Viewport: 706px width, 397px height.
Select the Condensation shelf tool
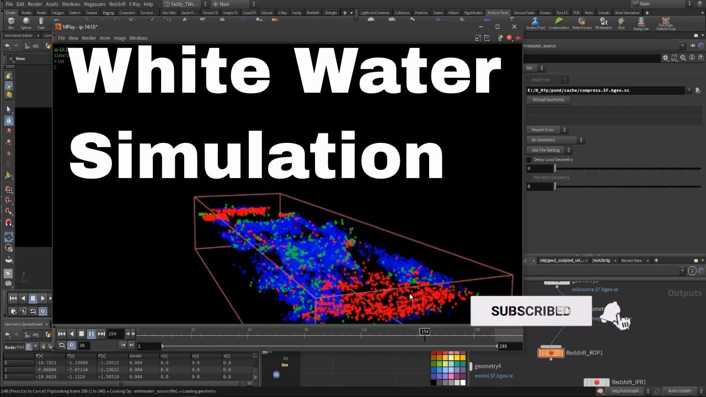pyautogui.click(x=559, y=23)
